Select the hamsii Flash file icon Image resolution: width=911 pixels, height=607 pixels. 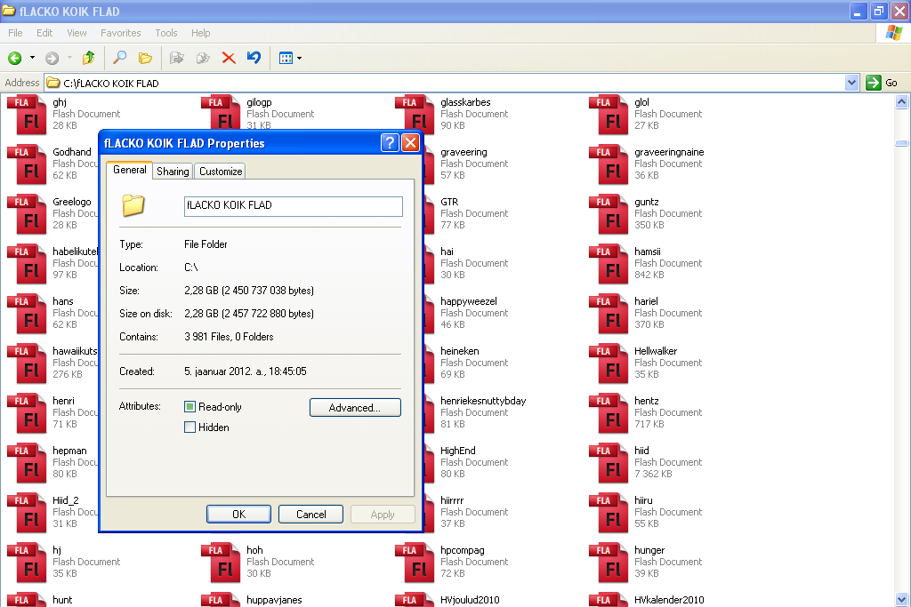609,264
